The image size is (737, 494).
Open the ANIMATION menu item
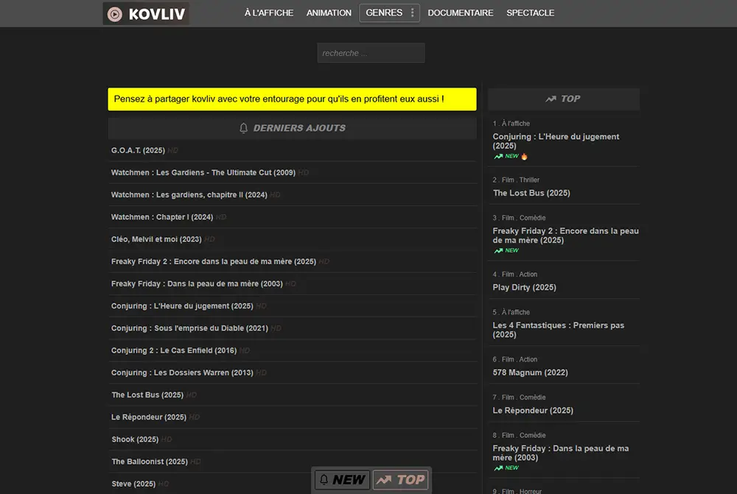329,13
